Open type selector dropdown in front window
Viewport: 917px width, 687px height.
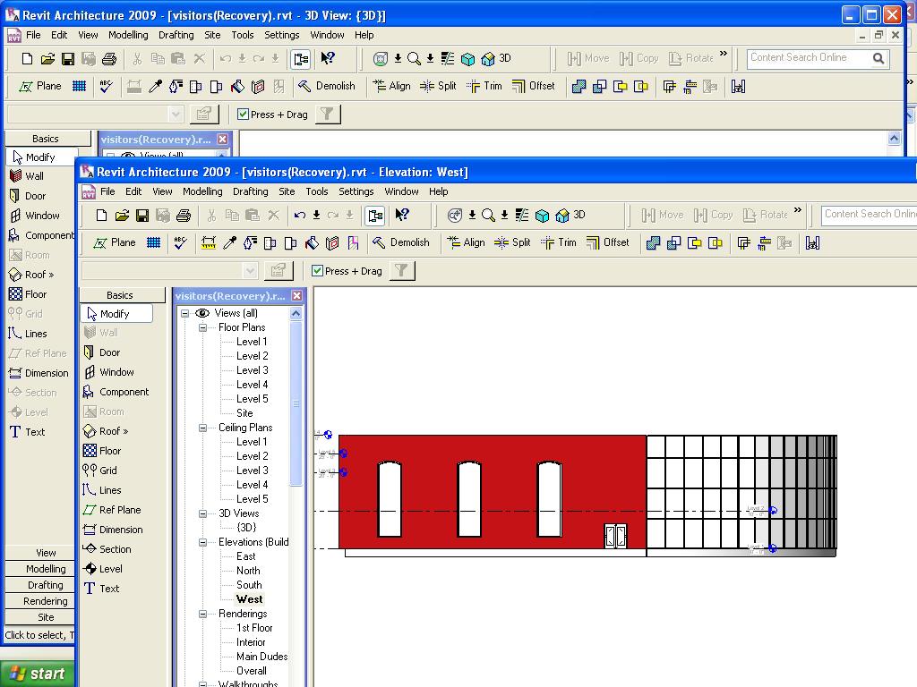click(251, 270)
